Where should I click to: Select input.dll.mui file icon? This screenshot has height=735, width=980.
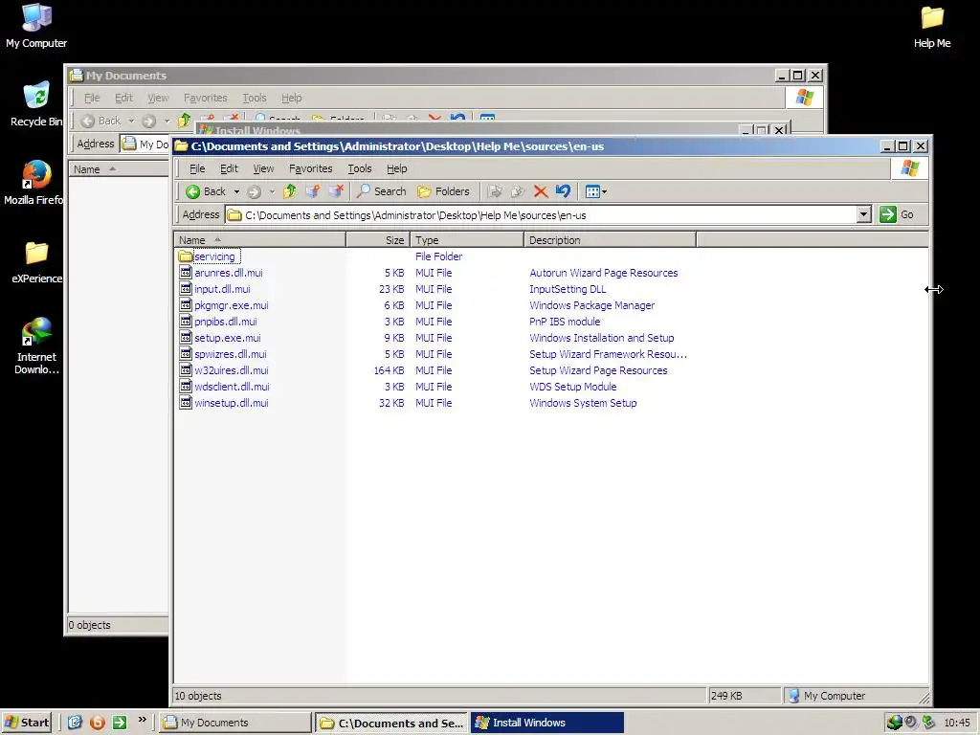[186, 289]
